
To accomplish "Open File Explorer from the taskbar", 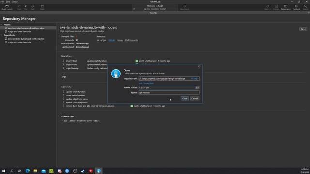I will coord(35,171).
